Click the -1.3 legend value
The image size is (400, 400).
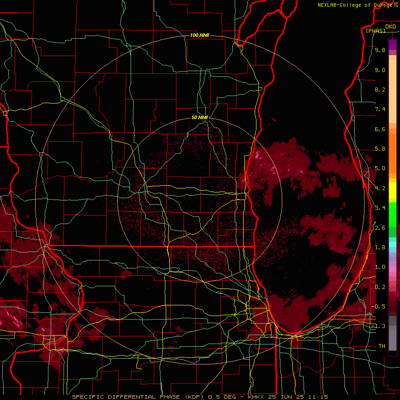coord(378,326)
